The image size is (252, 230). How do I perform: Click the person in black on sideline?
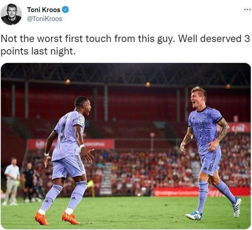pyautogui.click(x=29, y=182)
